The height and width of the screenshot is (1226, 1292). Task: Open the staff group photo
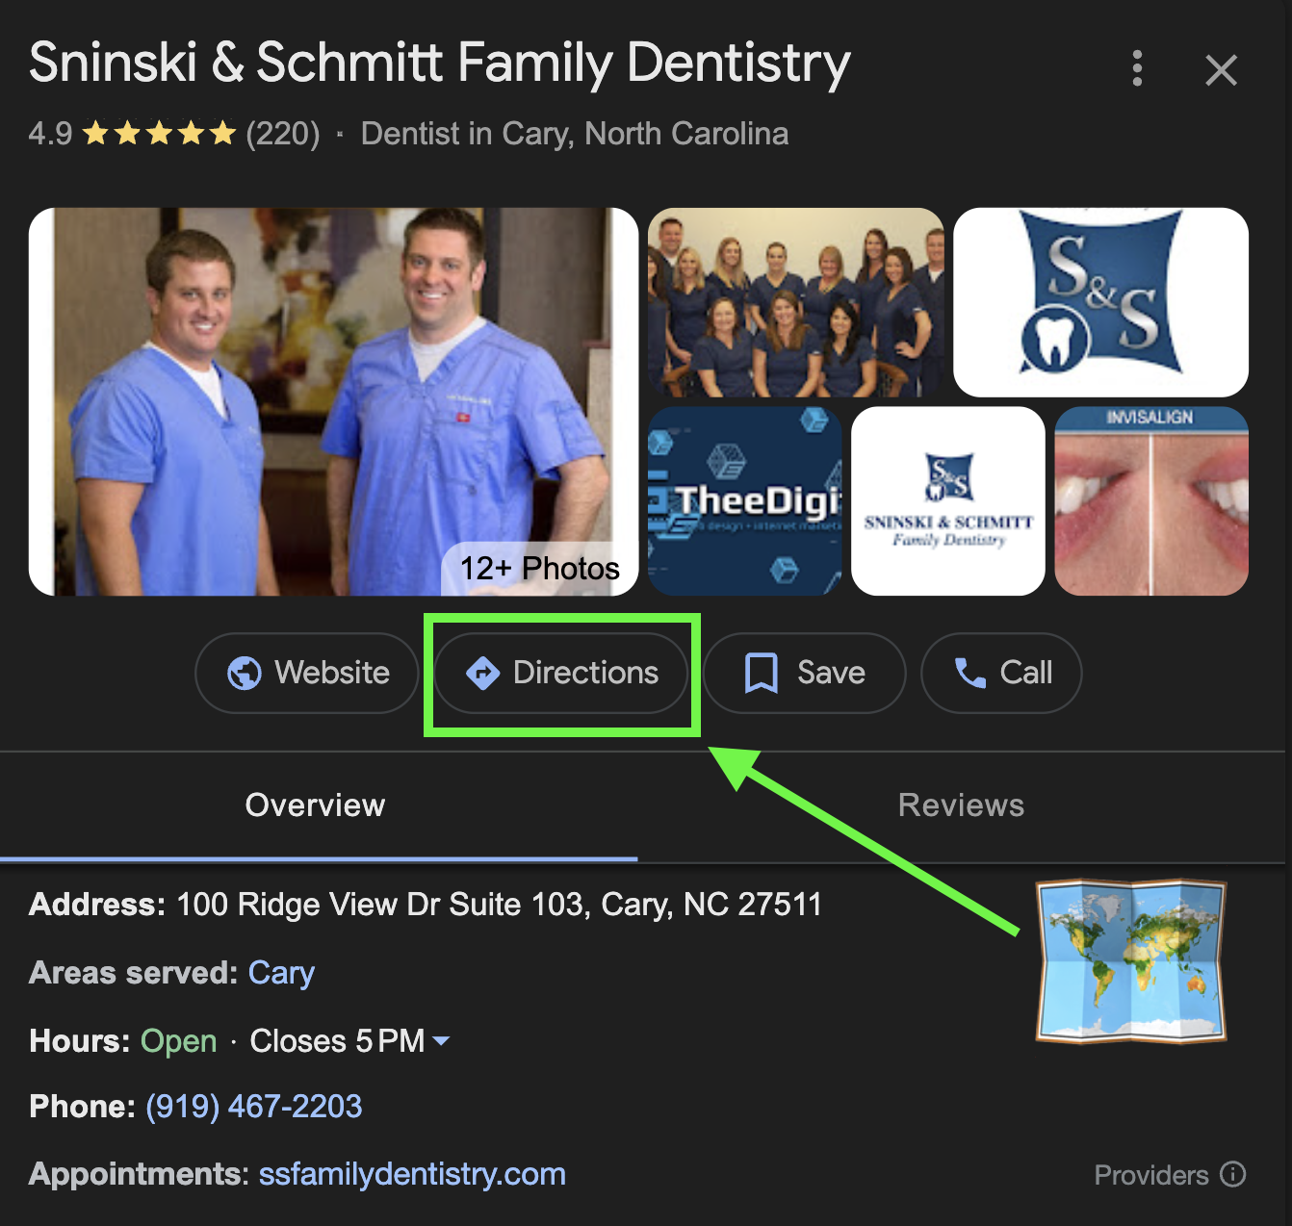pyautogui.click(x=795, y=302)
